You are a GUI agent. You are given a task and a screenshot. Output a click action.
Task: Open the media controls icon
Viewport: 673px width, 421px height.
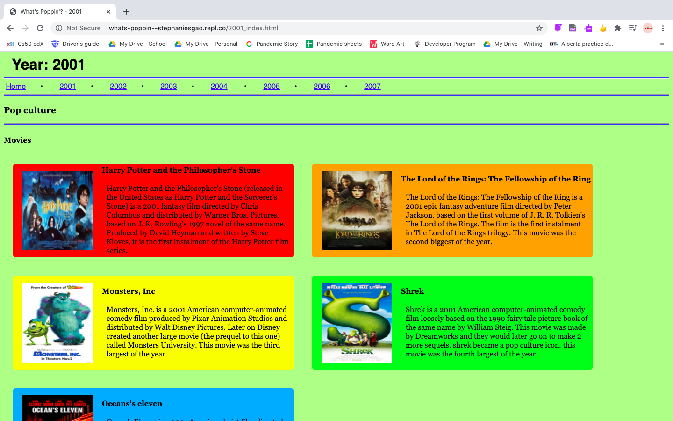[x=632, y=28]
